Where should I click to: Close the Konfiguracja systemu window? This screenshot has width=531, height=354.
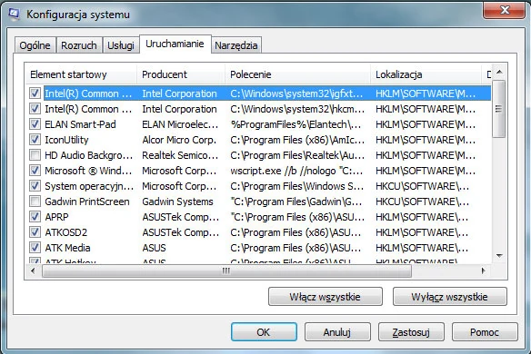click(x=505, y=10)
